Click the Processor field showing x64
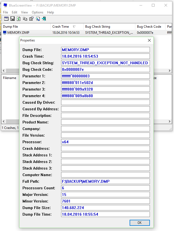174x231 pixels. tap(105, 142)
